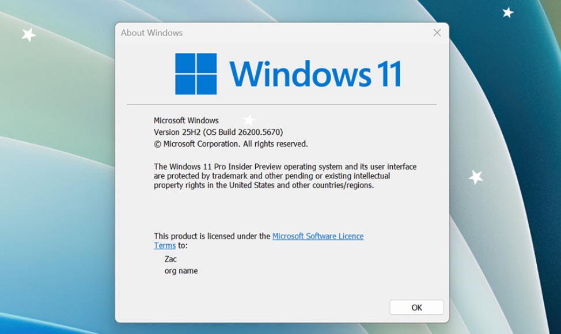Click the Version 25H2 OS Build line
Screen dimensions: 561x334
[218, 132]
